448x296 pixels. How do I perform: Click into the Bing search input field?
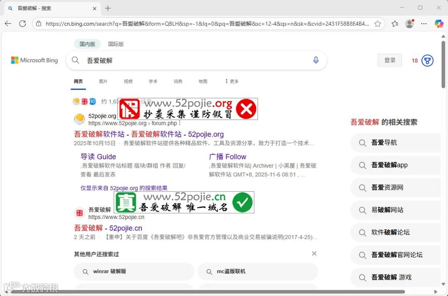tap(197, 60)
